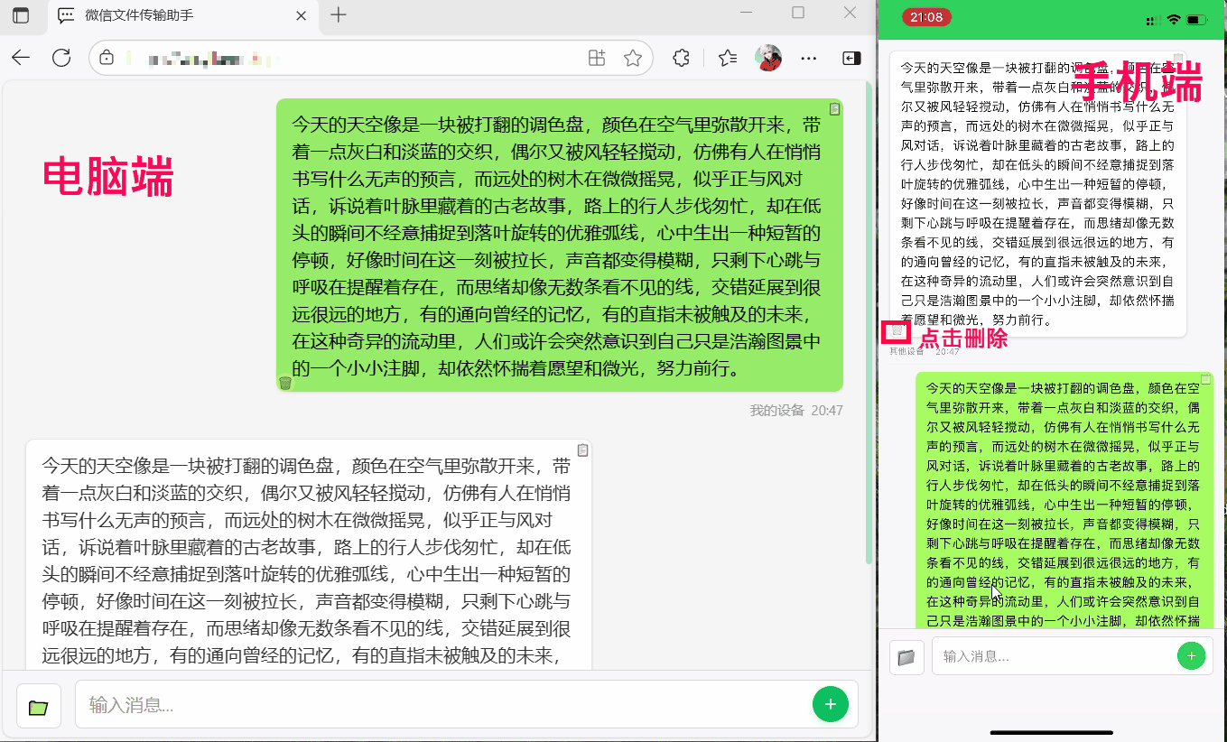Delete the phone message via the red-boxed trash icon
The height and width of the screenshot is (742, 1227).
(897, 331)
